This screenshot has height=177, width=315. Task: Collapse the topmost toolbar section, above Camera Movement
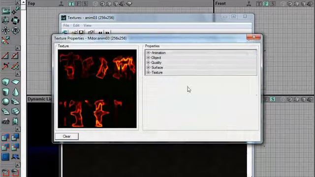(18, 2)
